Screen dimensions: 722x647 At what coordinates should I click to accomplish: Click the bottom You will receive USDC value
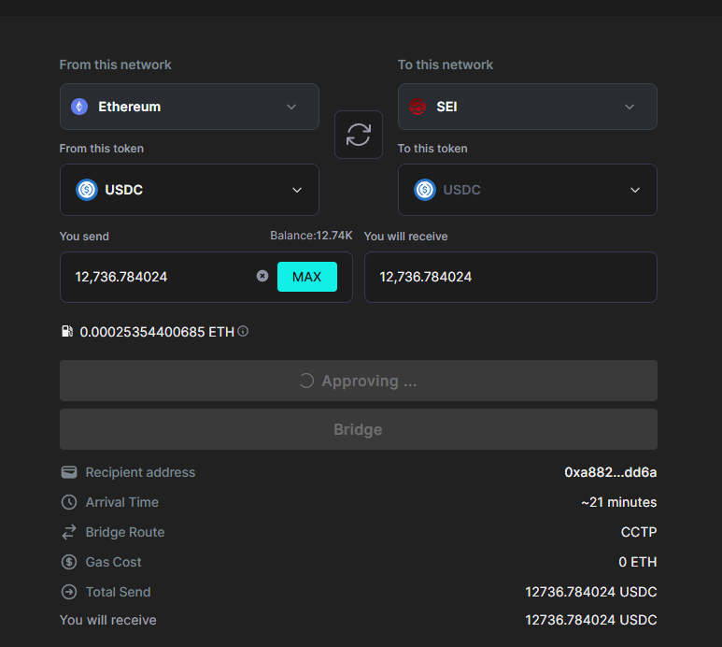(591, 620)
